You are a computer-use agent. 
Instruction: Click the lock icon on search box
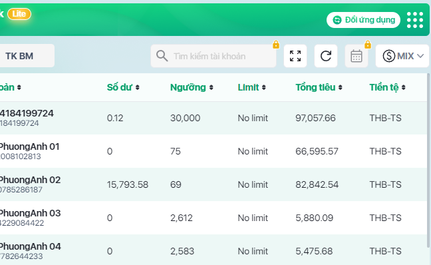(276, 45)
